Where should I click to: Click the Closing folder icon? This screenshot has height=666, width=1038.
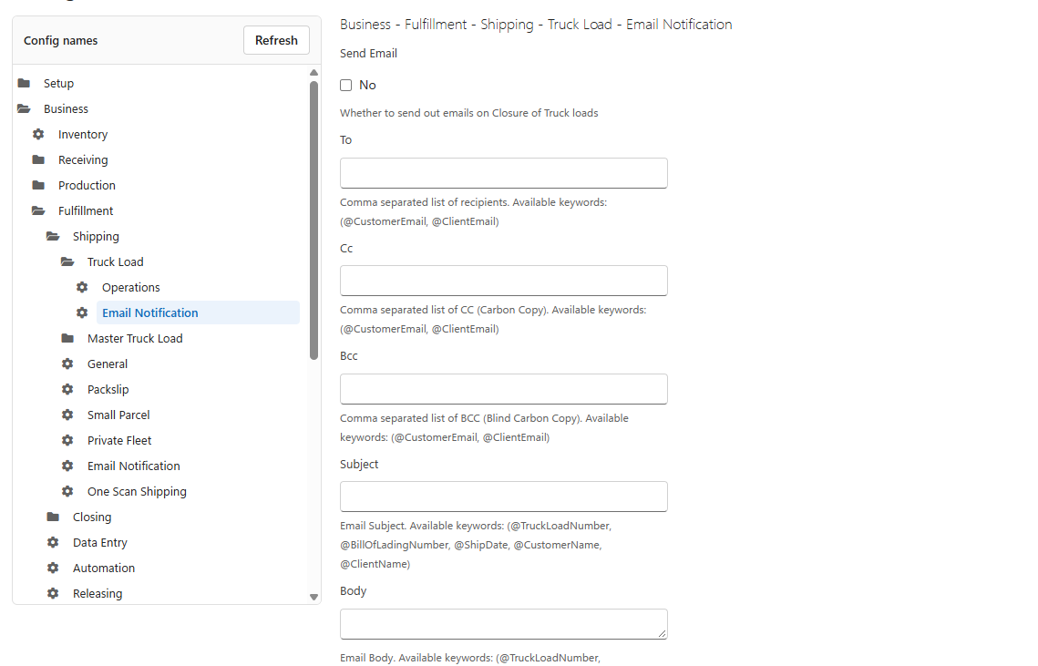(x=53, y=517)
